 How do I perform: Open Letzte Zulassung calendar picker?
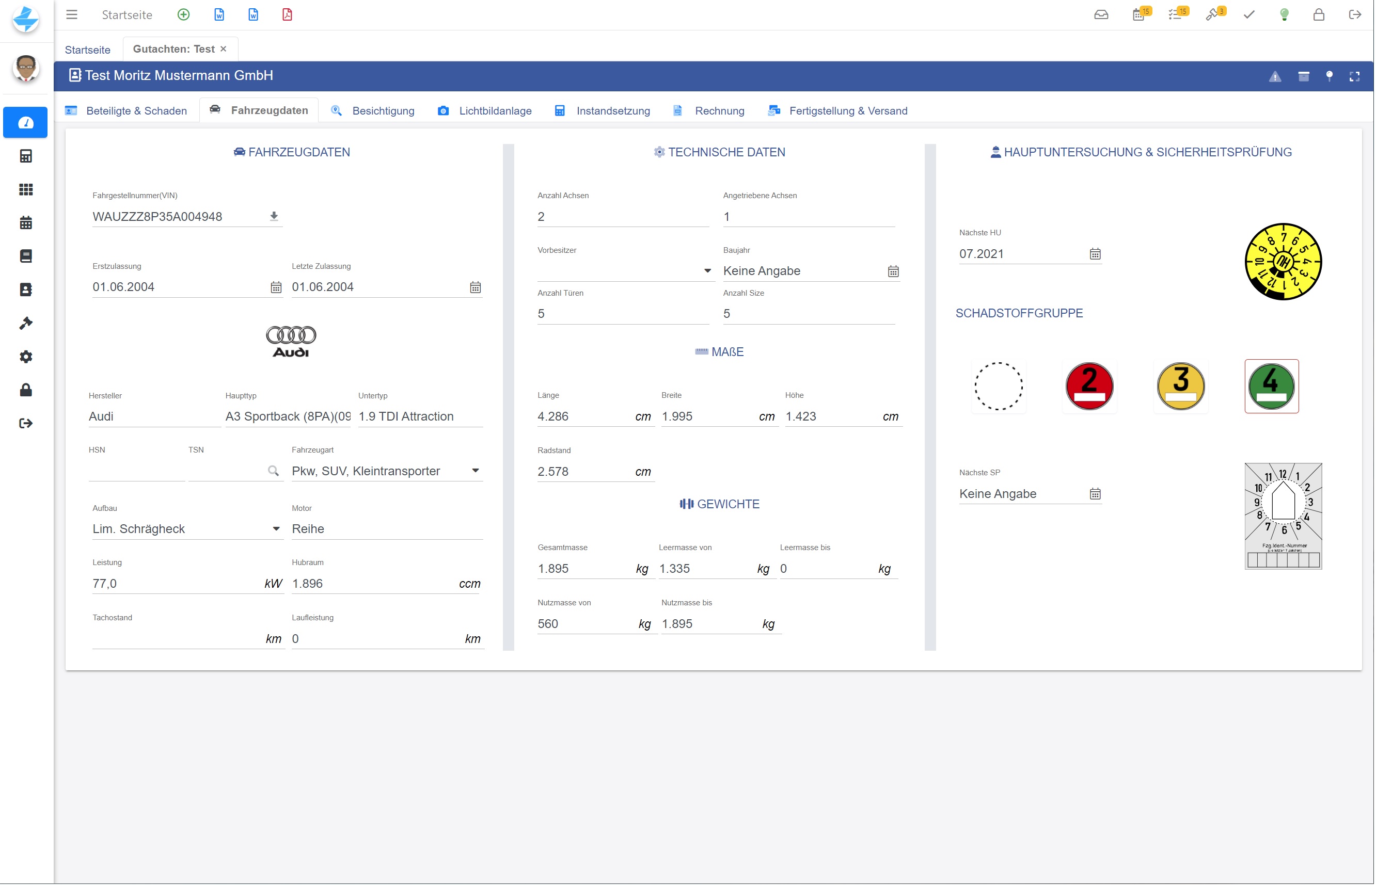(x=475, y=287)
